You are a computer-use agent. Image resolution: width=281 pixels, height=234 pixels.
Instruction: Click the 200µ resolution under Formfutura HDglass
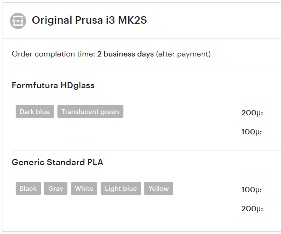tap(252, 113)
